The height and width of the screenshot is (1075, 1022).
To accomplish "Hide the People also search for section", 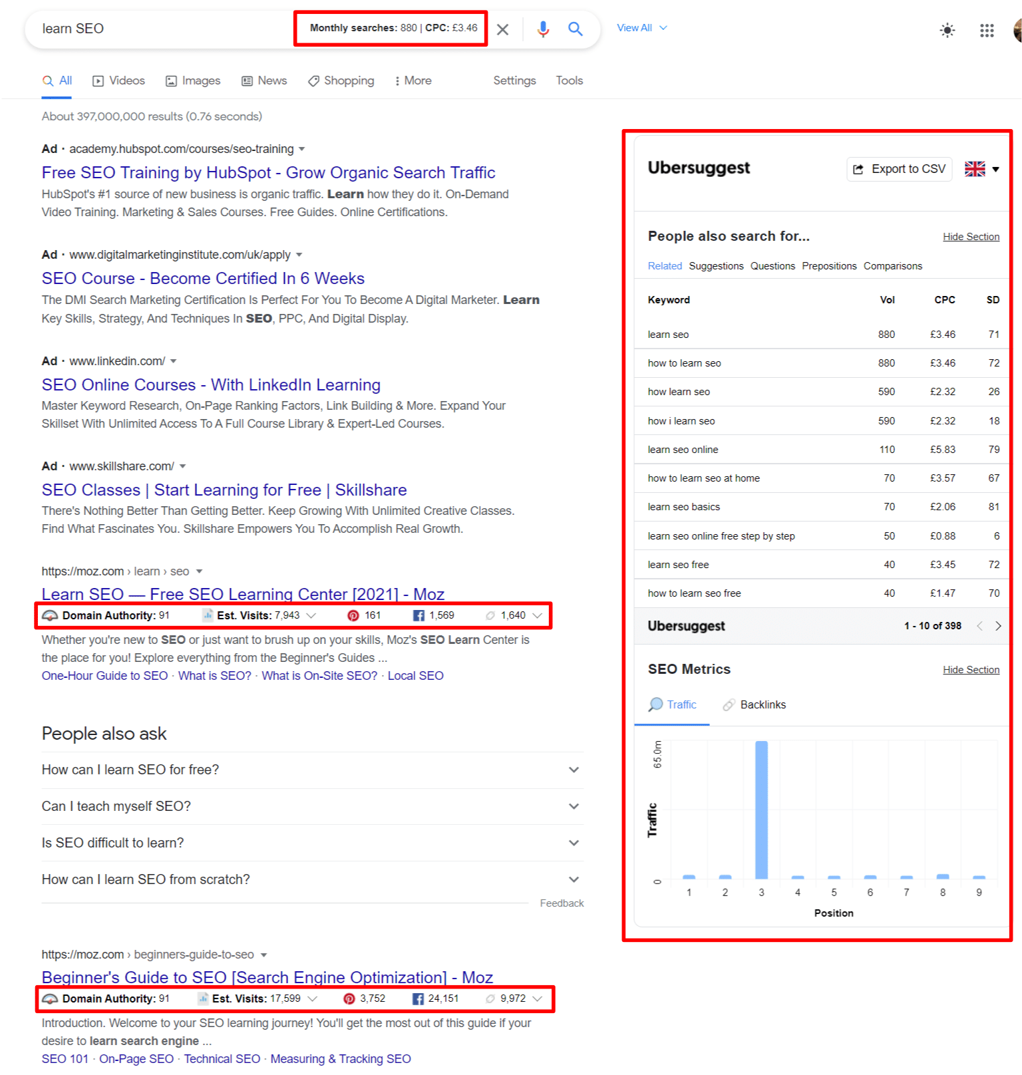I will (x=971, y=237).
